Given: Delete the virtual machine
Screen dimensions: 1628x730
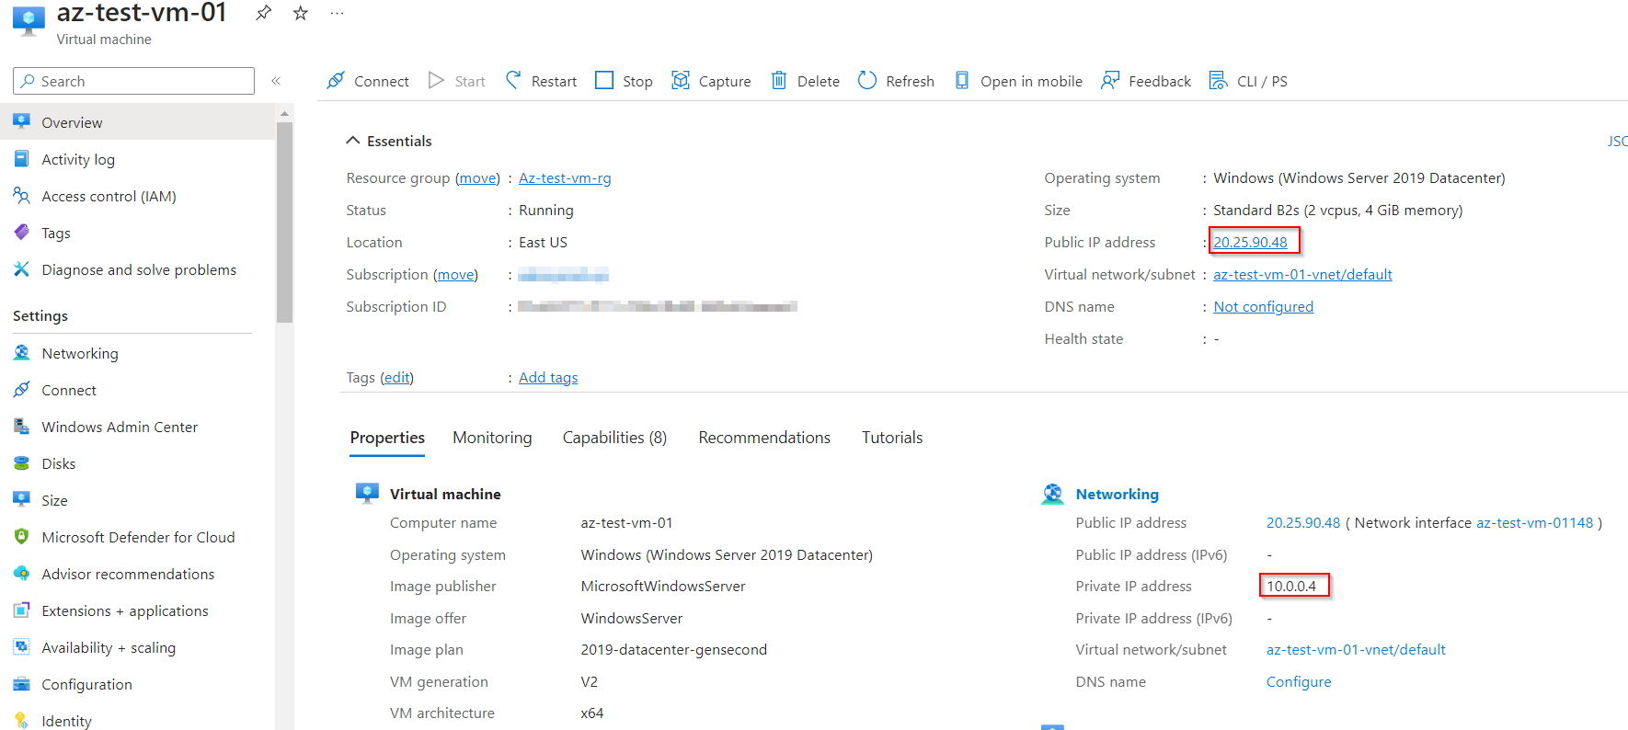Looking at the screenshot, I should point(805,81).
